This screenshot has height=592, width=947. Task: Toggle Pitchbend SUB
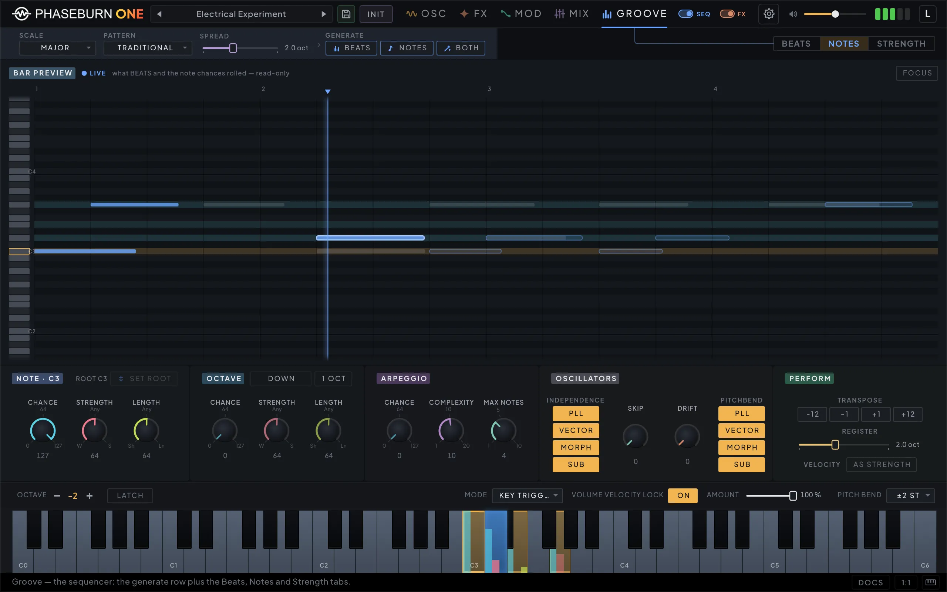742,465
